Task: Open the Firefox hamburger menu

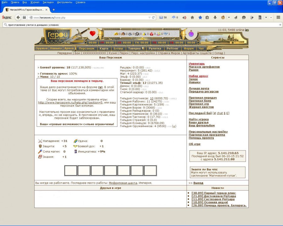Action: (278, 18)
